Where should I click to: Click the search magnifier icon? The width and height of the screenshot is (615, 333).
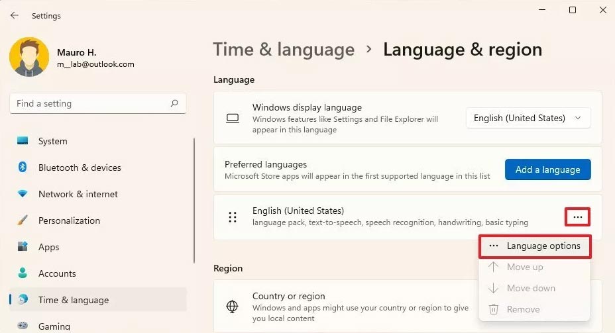[x=174, y=103]
